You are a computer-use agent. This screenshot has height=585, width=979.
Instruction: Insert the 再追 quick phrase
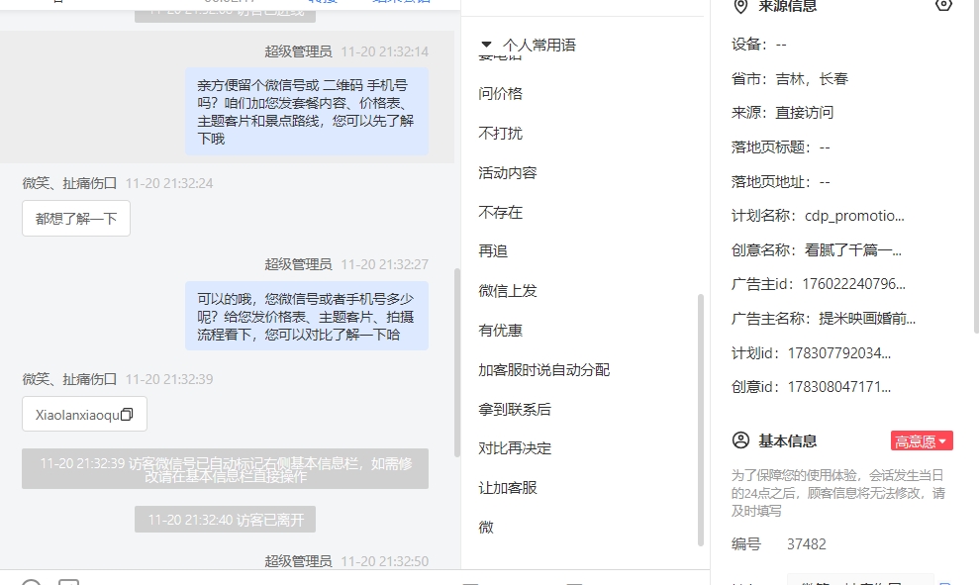493,251
